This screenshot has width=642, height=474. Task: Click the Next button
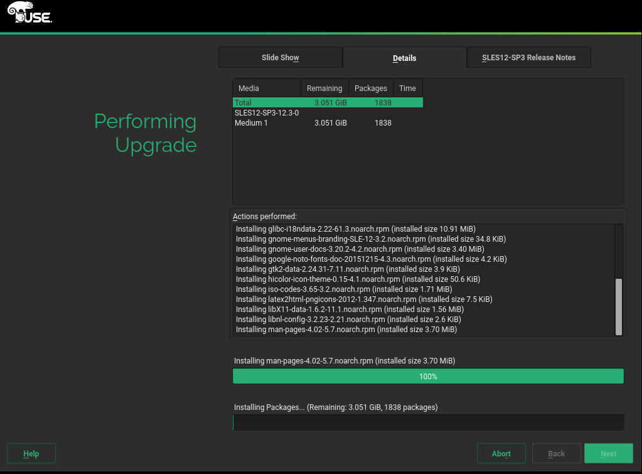pyautogui.click(x=609, y=453)
